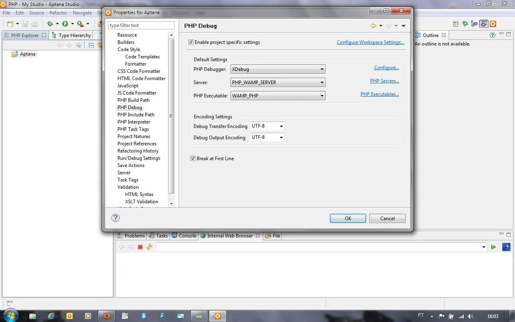The image size is (515, 322).
Task: Click the Aptana Studio taskbar icon
Action: coord(218,316)
